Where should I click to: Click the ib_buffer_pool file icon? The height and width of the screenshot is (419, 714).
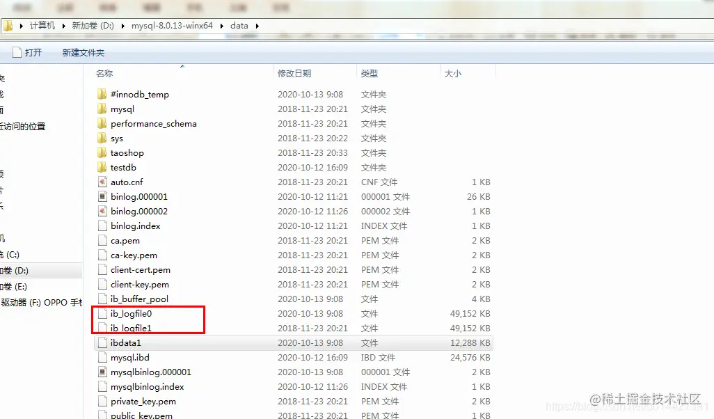click(102, 299)
